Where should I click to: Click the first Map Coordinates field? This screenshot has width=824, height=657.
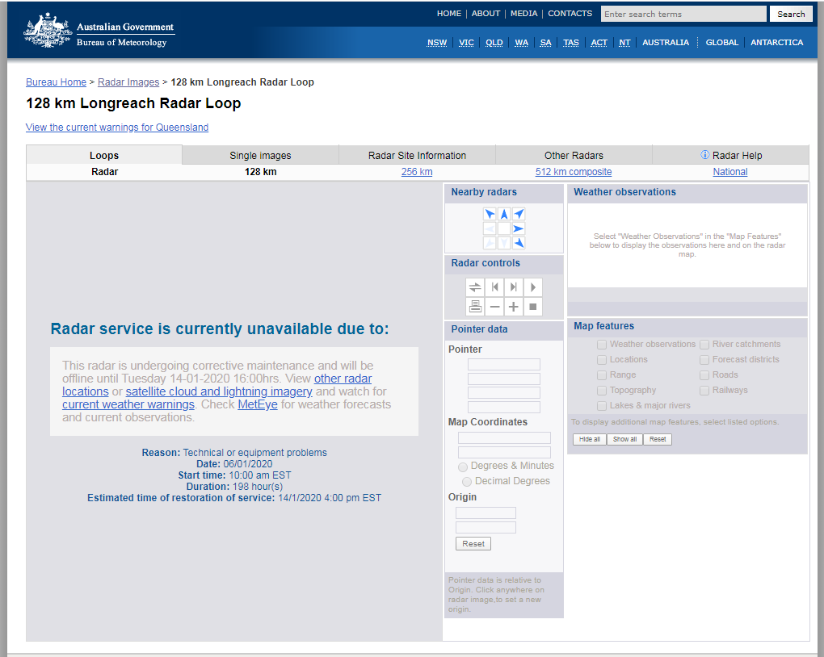pyautogui.click(x=504, y=438)
